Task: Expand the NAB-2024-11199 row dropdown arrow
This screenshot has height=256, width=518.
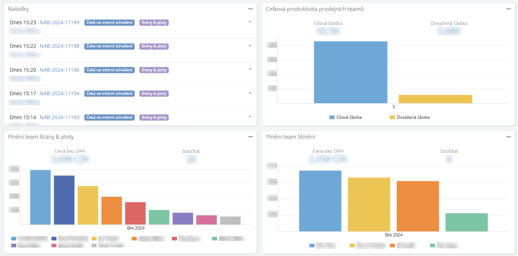Action: coord(250,22)
